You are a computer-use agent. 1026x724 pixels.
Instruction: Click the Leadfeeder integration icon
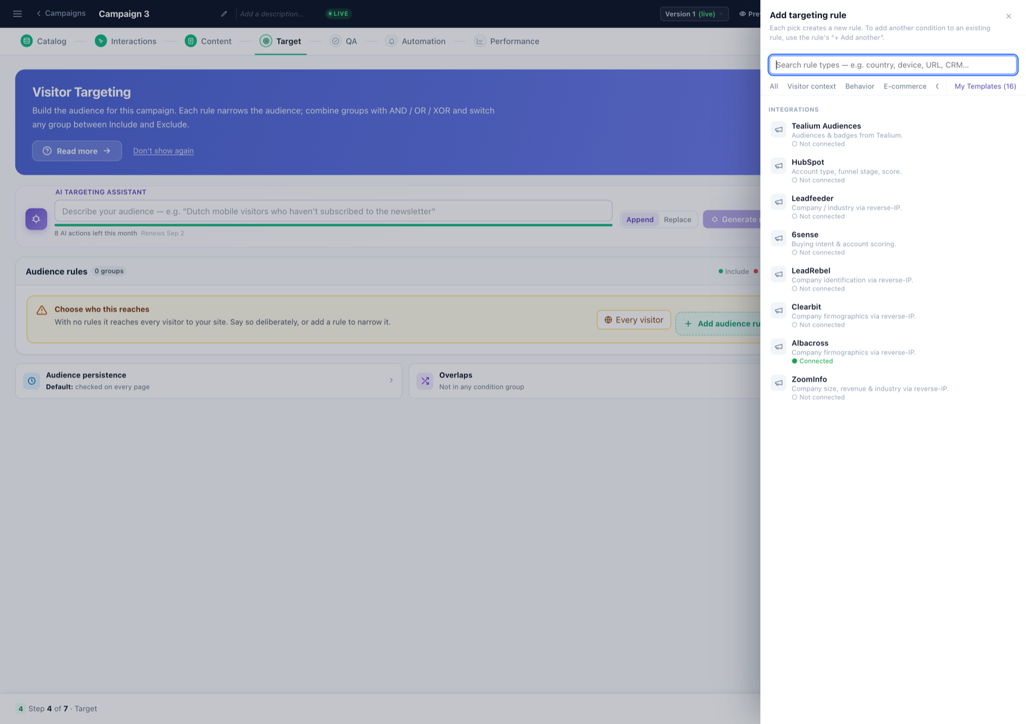[x=779, y=202]
